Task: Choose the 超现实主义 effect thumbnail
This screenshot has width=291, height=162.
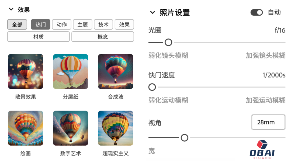Action: 116,128
